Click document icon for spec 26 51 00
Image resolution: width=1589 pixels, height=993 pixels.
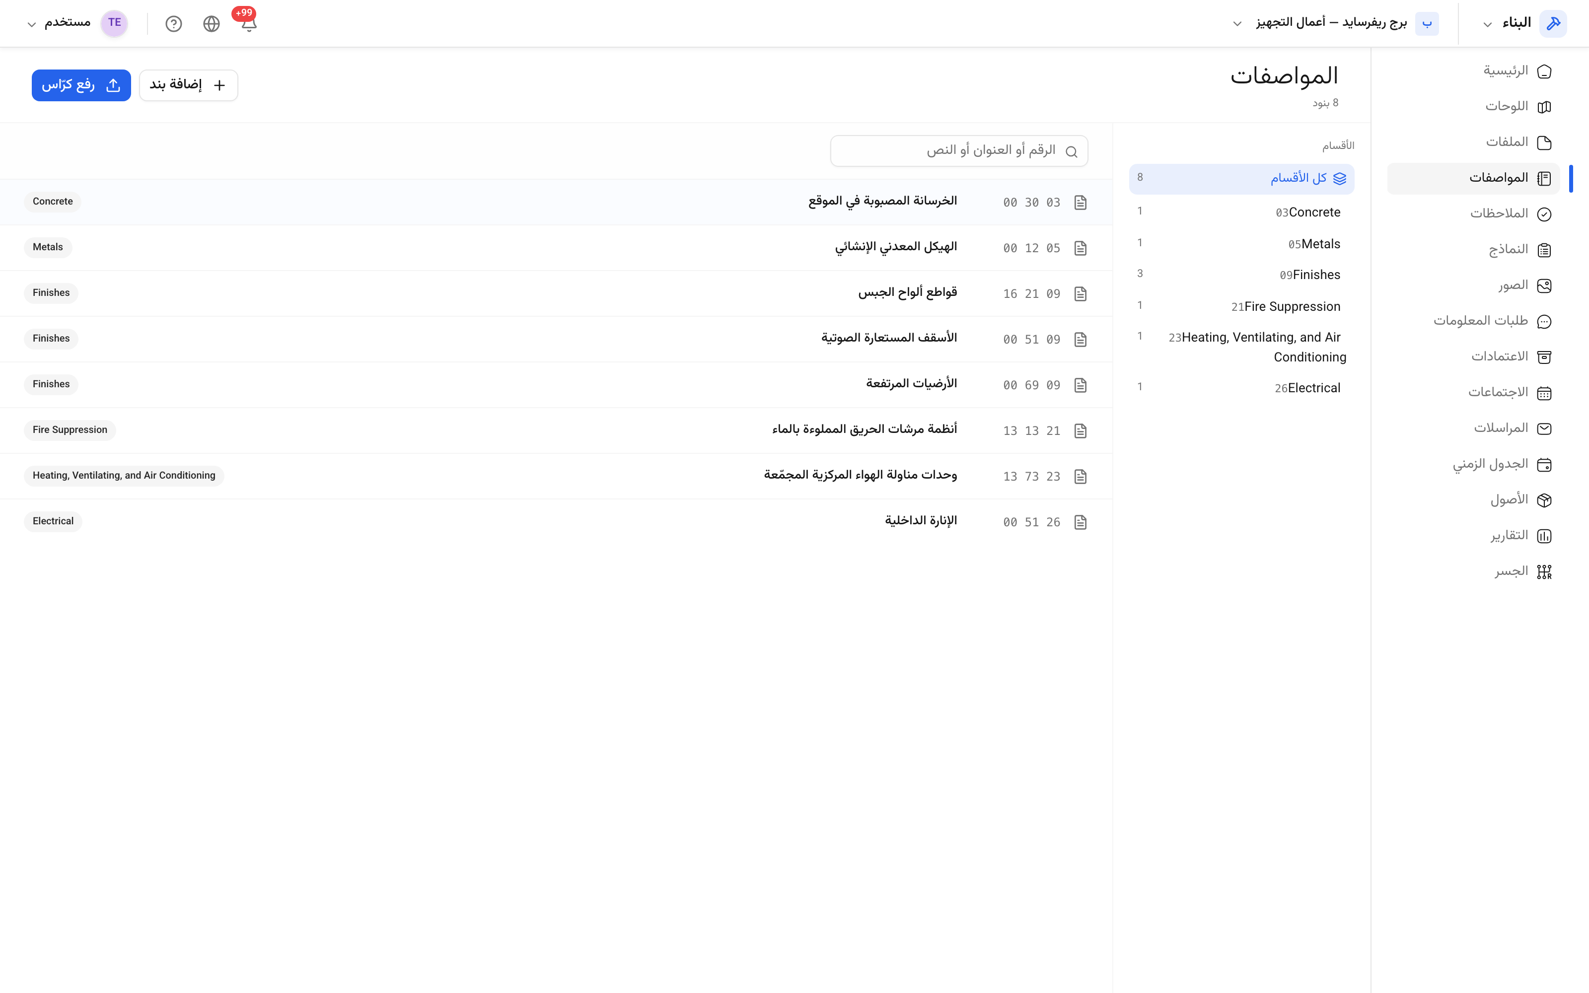1080,522
